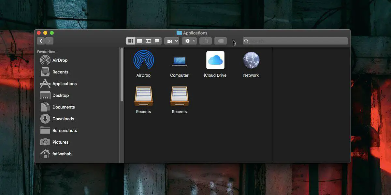
Task: Click the Edit Tags toolbar button
Action: pyautogui.click(x=221, y=41)
